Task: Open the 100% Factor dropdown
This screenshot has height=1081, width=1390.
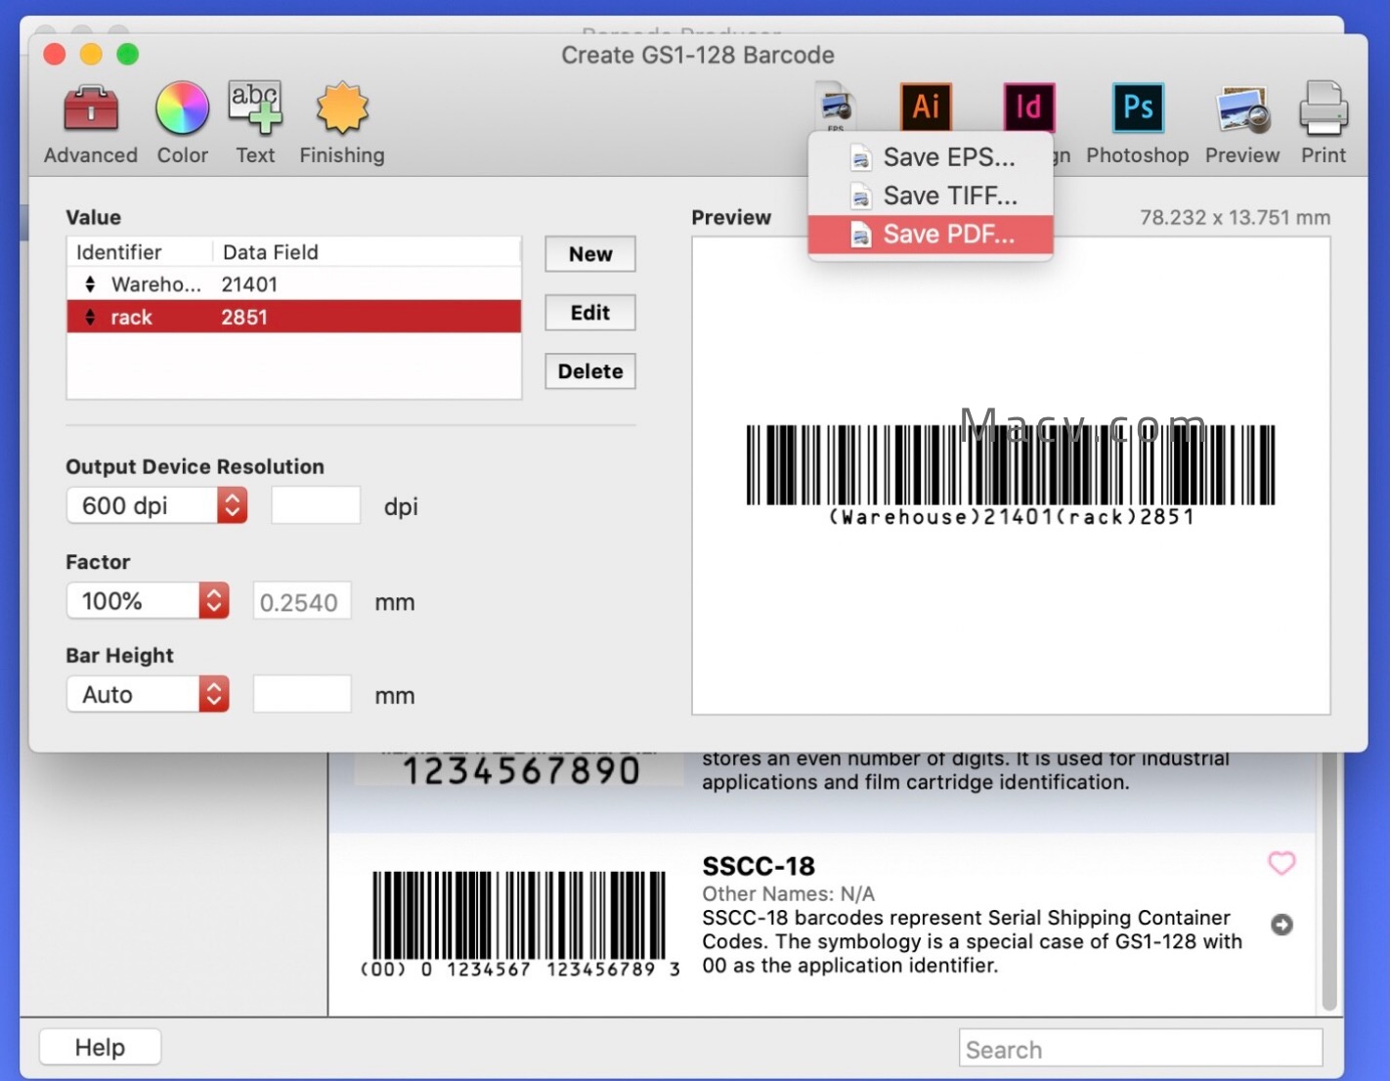Action: point(148,600)
